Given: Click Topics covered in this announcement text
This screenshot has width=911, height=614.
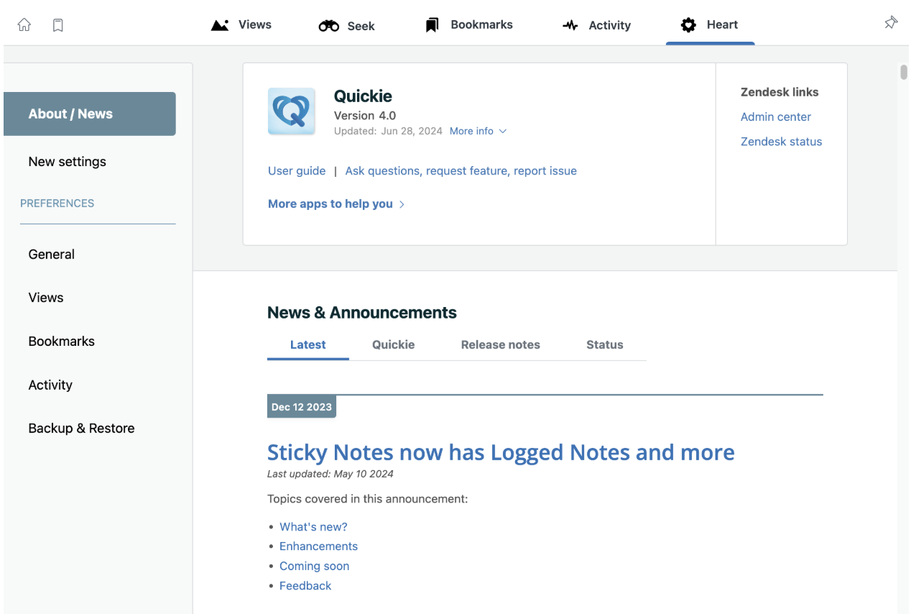Looking at the screenshot, I should click(x=368, y=498).
